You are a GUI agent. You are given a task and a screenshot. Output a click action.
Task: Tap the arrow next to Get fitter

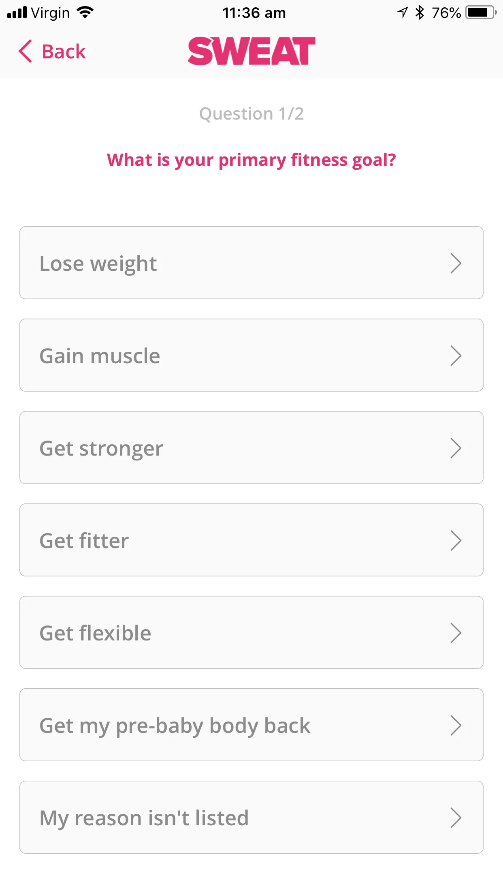click(456, 540)
